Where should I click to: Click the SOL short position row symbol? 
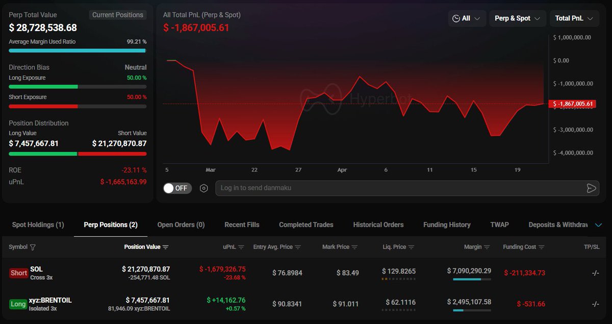[36, 269]
